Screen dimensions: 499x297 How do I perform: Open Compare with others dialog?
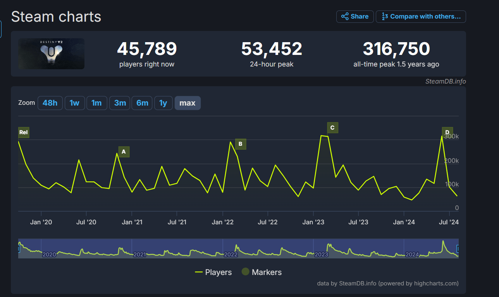pyautogui.click(x=421, y=17)
